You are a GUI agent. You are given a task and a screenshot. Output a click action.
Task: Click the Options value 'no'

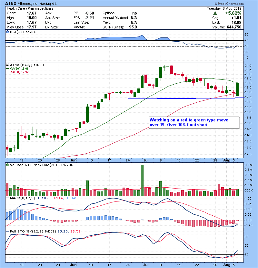[x=134, y=13]
